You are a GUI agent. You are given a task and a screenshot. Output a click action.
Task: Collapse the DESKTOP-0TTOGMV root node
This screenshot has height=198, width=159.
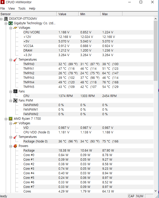[1, 19]
